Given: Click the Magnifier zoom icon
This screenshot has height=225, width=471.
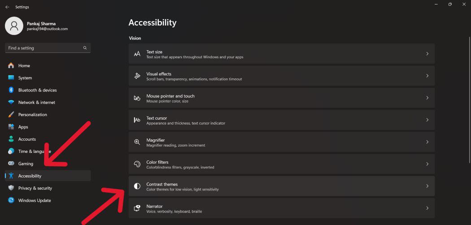Looking at the screenshot, I should 137,142.
